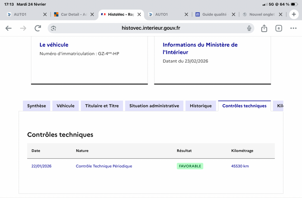Open the share sheet icon
Screen dimensions: 302x198
[x=264, y=28]
